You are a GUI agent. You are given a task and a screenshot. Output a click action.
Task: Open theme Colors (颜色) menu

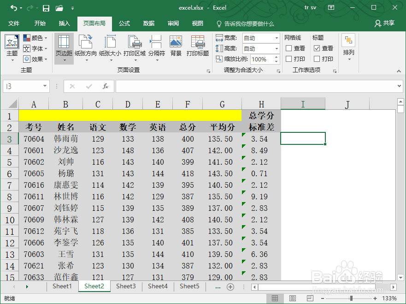pyautogui.click(x=35, y=38)
